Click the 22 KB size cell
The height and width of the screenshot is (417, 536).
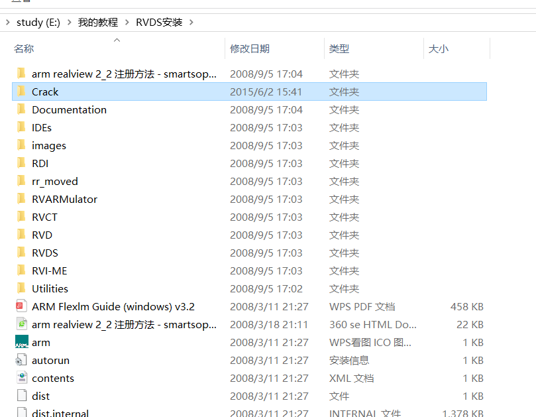point(470,325)
